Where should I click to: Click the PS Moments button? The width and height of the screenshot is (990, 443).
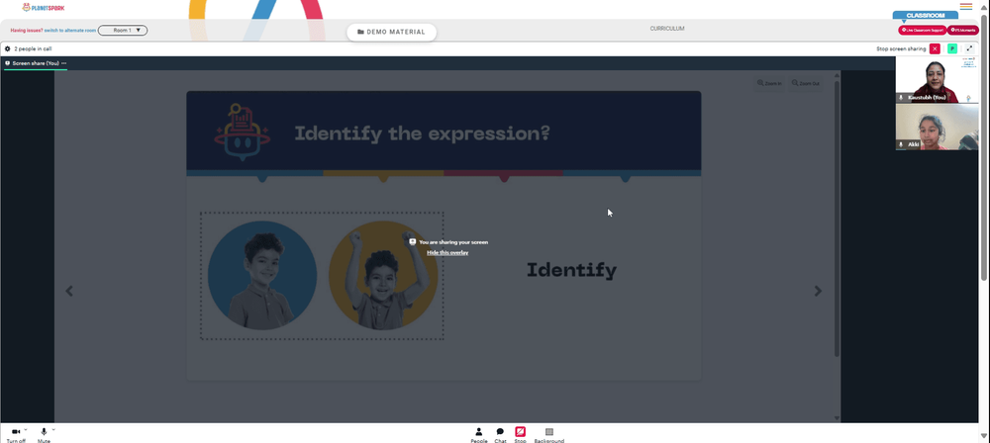pyautogui.click(x=963, y=30)
